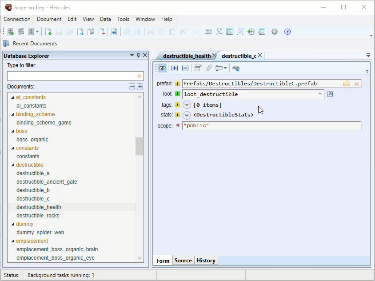Remove the scope field red X
Image resolution: width=375 pixels, height=281 pixels.
click(x=178, y=125)
